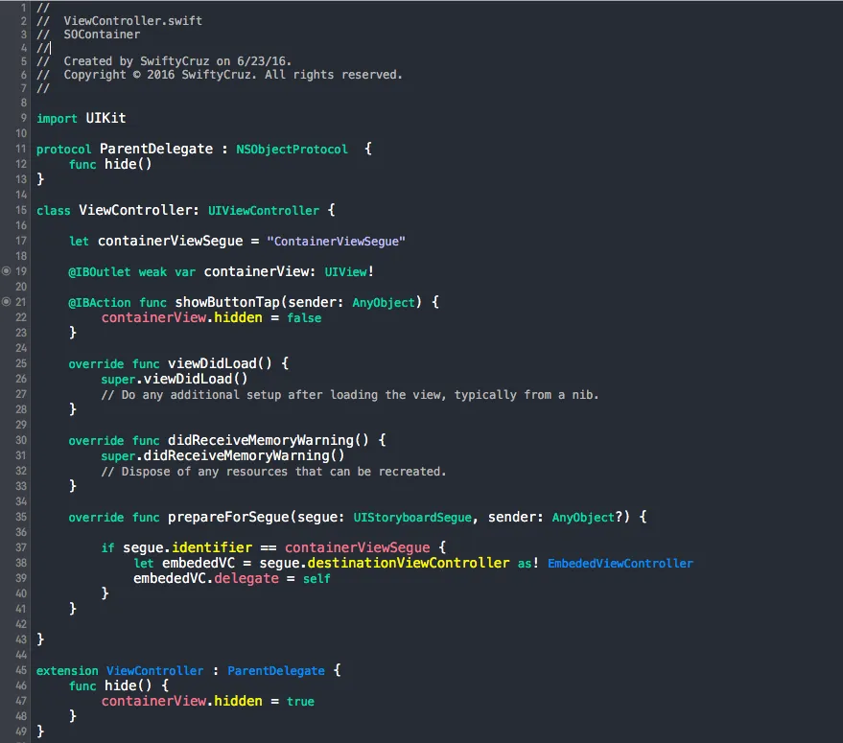Click line number 47 in the gutter

[x=21, y=701]
